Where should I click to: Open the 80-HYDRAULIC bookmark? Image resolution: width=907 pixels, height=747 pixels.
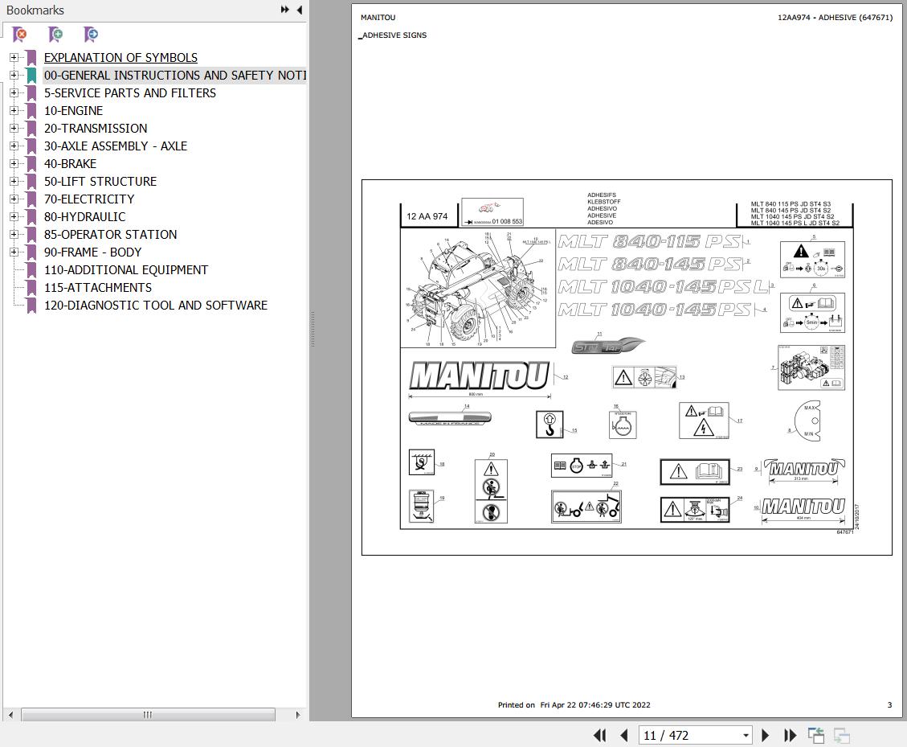pyautogui.click(x=84, y=216)
